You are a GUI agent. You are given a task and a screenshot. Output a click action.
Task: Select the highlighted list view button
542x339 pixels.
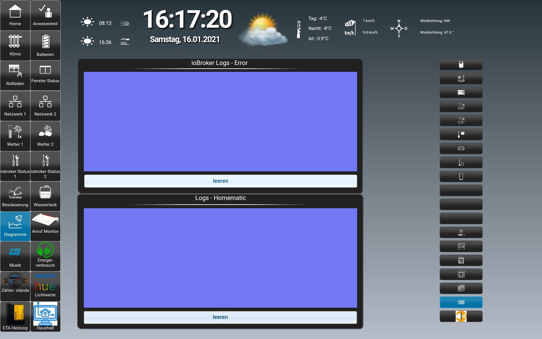(461, 302)
